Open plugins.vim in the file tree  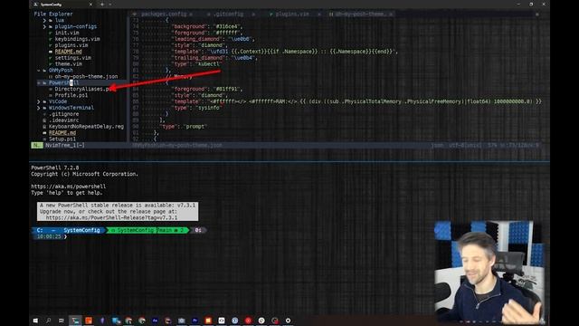[x=71, y=45]
